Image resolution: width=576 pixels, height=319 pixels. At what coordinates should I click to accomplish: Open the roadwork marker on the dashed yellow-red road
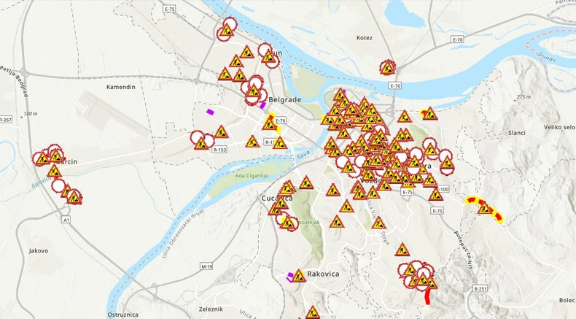[x=484, y=209]
